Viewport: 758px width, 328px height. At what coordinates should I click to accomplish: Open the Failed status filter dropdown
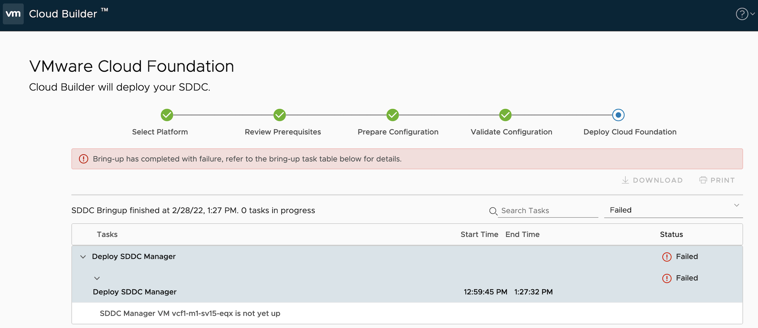pyautogui.click(x=673, y=210)
